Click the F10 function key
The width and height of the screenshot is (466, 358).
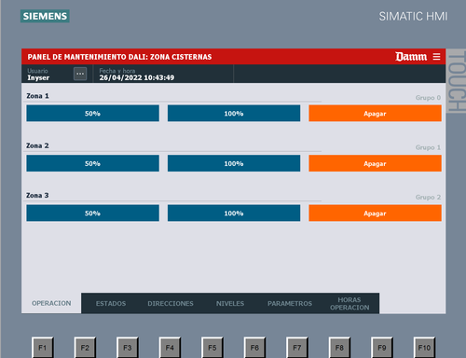click(x=424, y=348)
